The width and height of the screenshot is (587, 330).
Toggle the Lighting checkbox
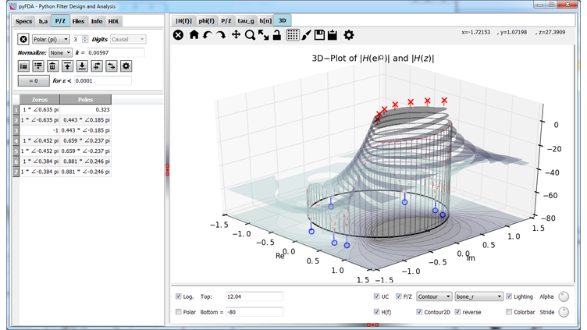510,297
